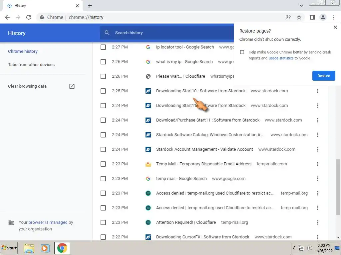Click the Chrome taskbar icon
Image resolution: width=341 pixels, height=255 pixels.
pyautogui.click(x=62, y=248)
